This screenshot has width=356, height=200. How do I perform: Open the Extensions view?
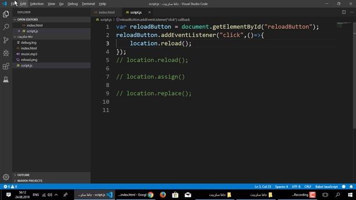tap(6, 66)
